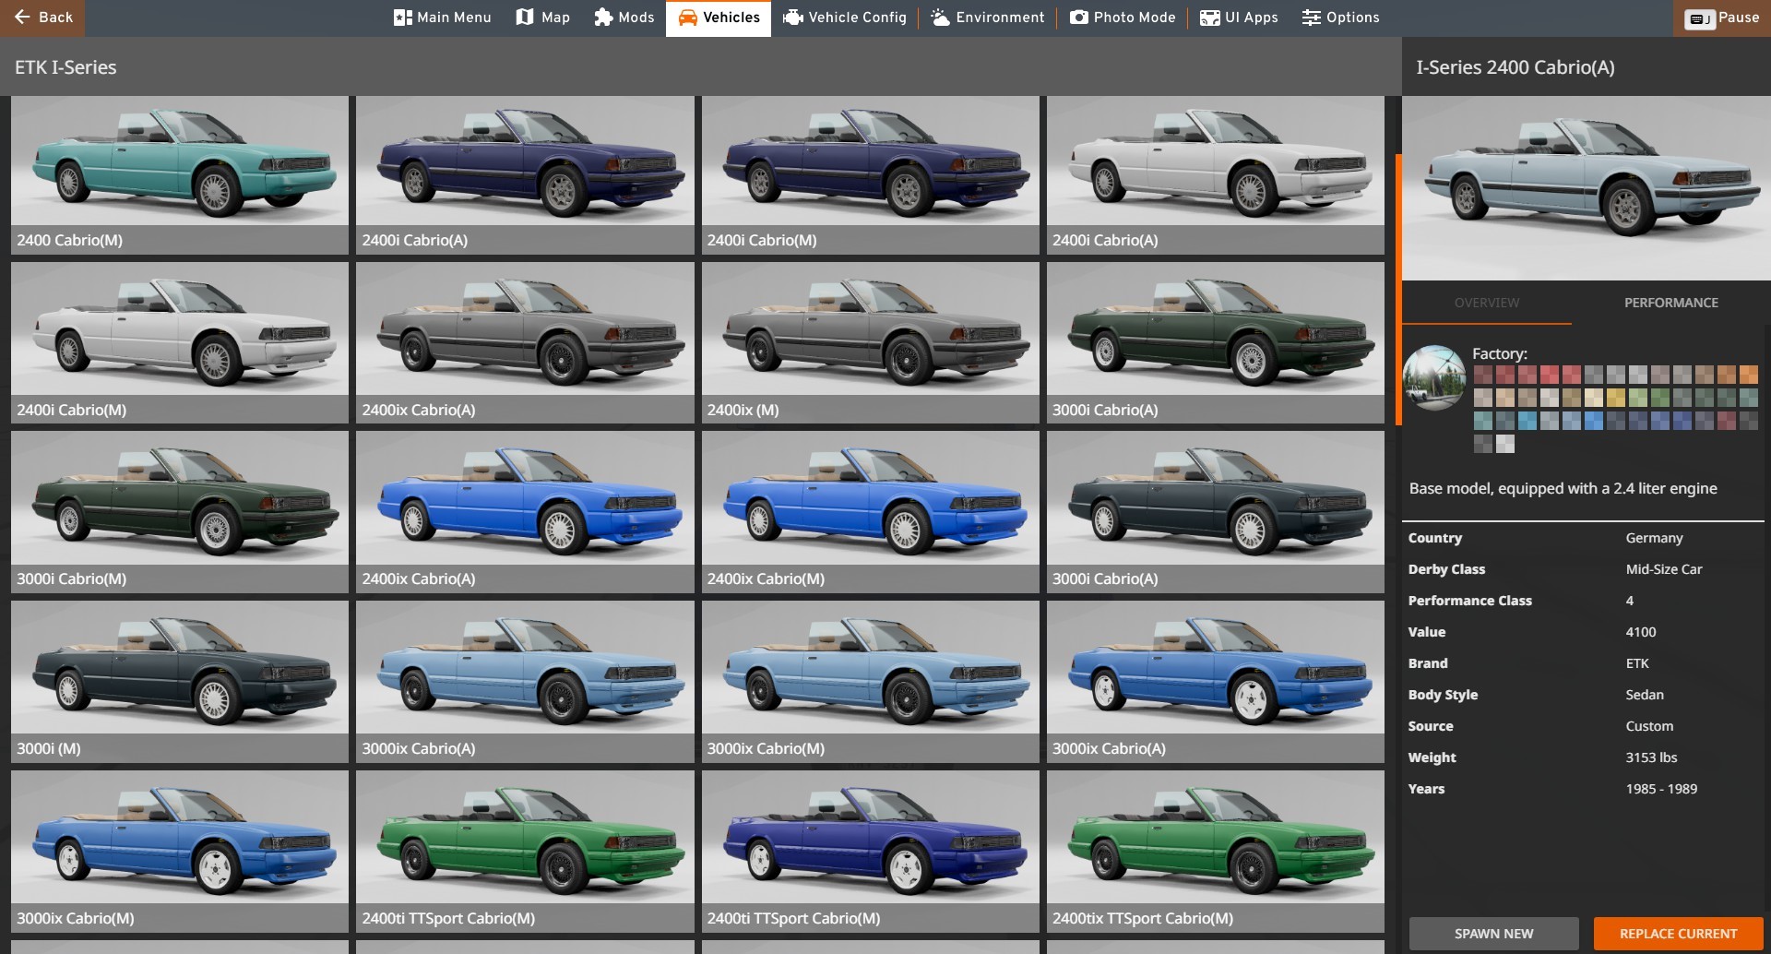Click the Body Style value Sedan
The height and width of the screenshot is (954, 1771).
tap(1645, 695)
